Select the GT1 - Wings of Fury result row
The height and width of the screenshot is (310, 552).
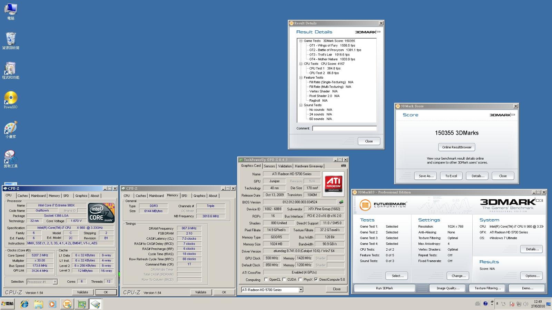[x=332, y=46]
